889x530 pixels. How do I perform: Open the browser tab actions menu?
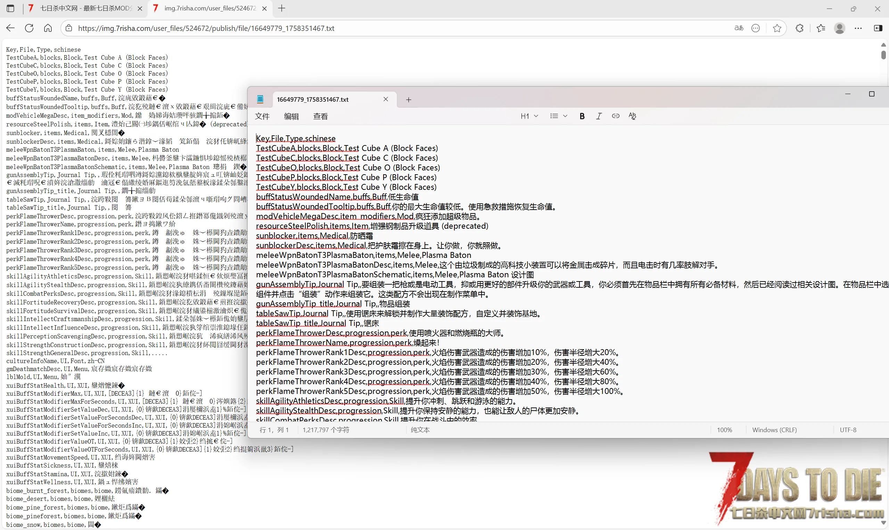click(10, 8)
